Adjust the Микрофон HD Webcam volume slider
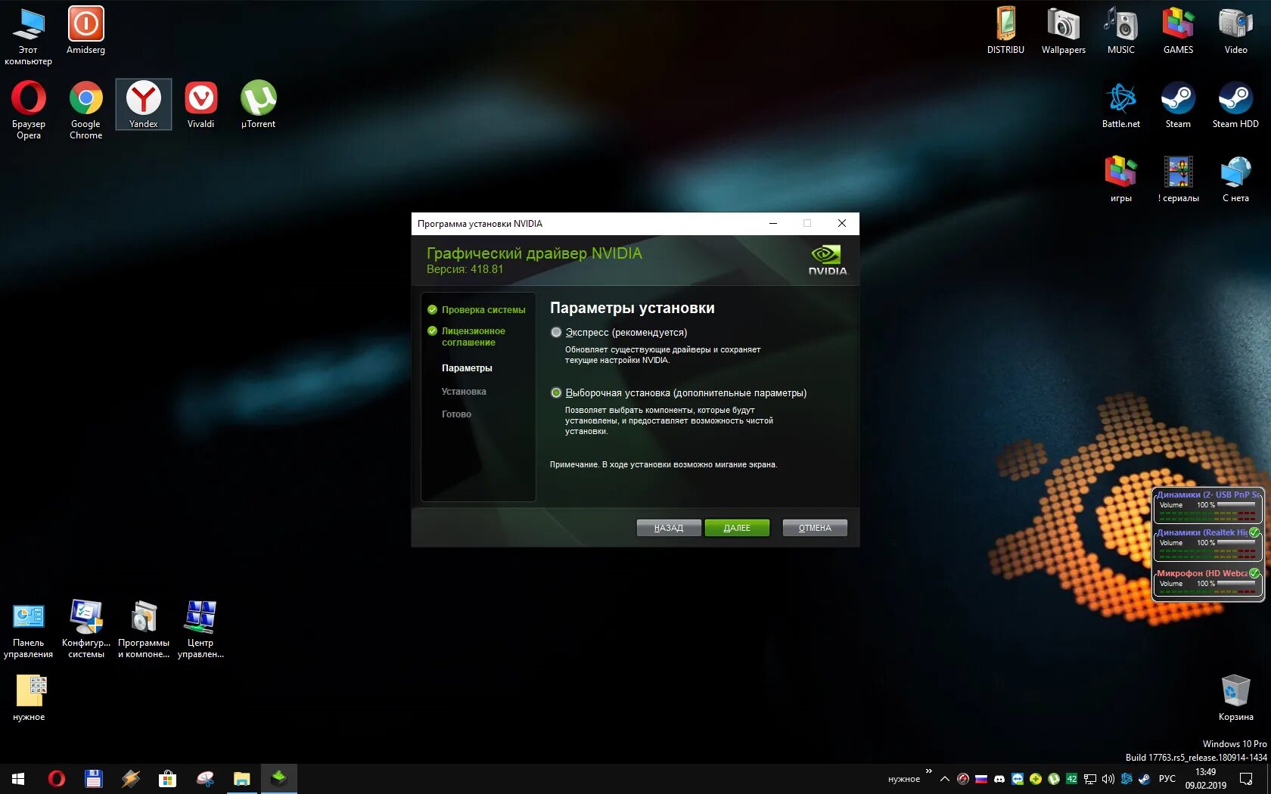The image size is (1271, 794). (1236, 584)
